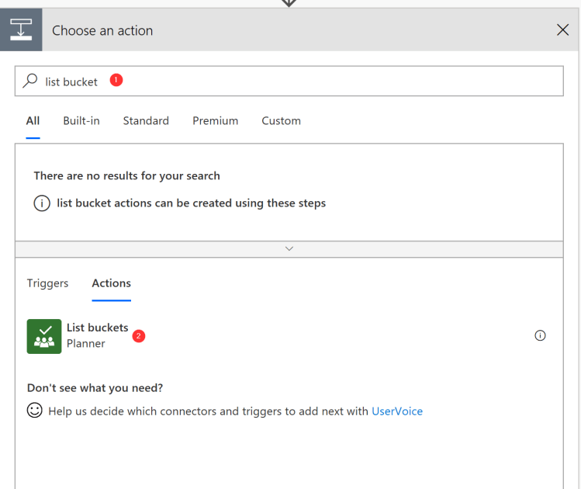This screenshot has width=581, height=489.
Task: Click red badge 2 next to List buckets
Action: coord(139,335)
